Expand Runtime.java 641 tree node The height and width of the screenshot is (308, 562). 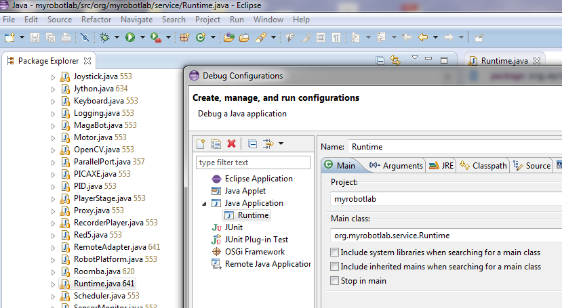pyautogui.click(x=53, y=284)
